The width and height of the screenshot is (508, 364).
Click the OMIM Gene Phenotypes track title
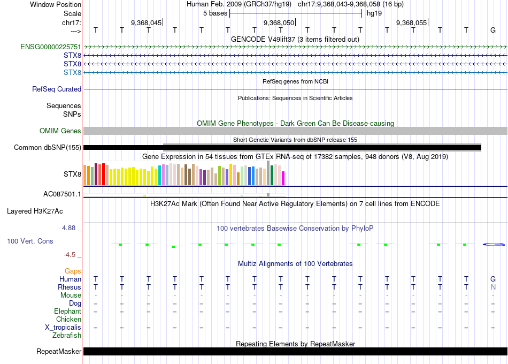coord(295,124)
